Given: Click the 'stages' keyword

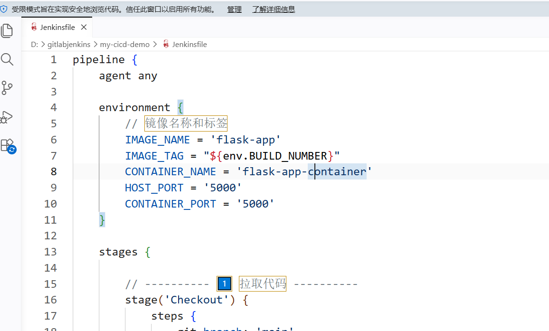Looking at the screenshot, I should coord(118,252).
